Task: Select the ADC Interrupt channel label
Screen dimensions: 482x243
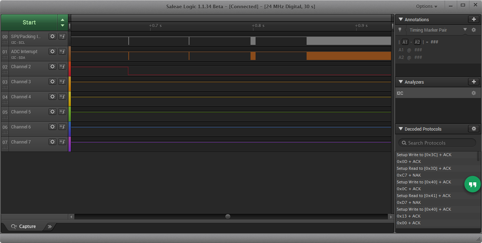Action: point(24,51)
